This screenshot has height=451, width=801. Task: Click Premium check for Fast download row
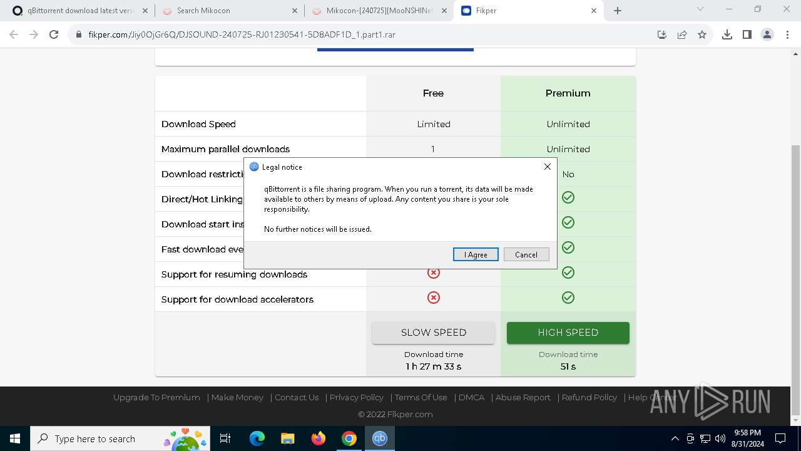pos(568,247)
